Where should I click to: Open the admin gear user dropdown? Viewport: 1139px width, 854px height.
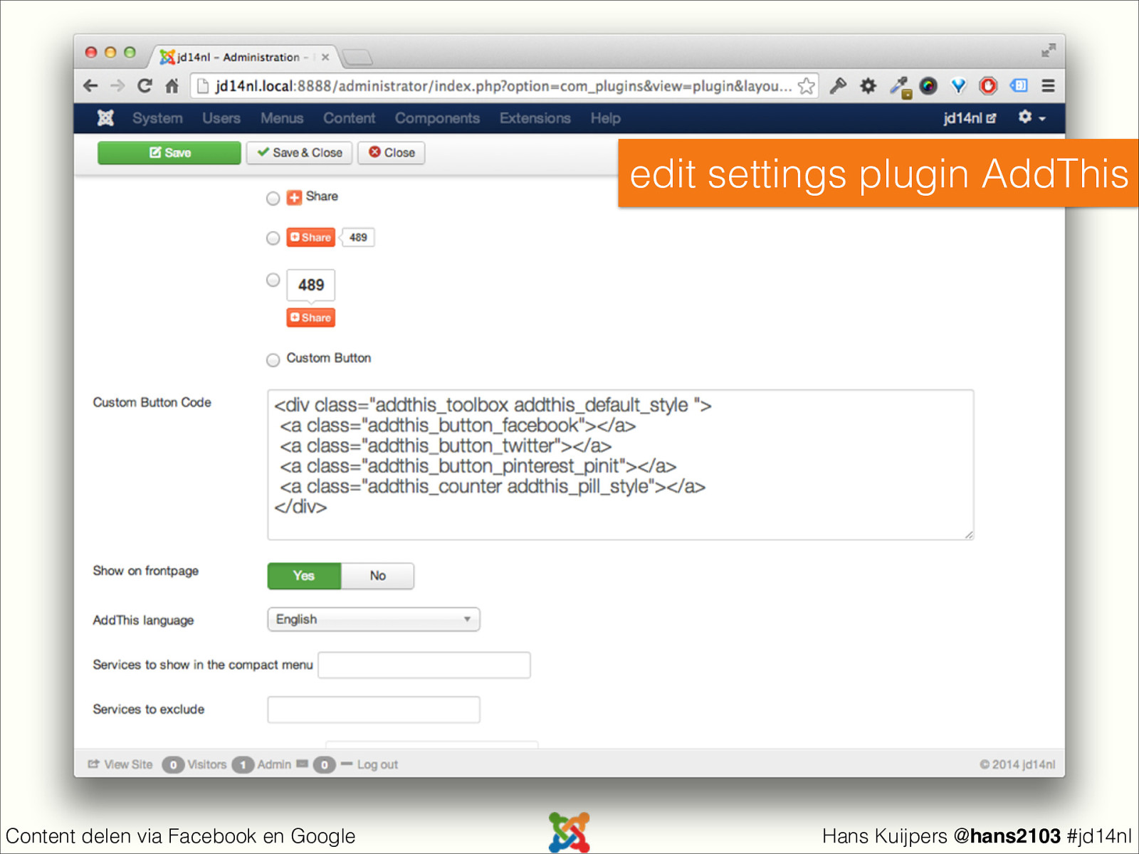pyautogui.click(x=1032, y=117)
